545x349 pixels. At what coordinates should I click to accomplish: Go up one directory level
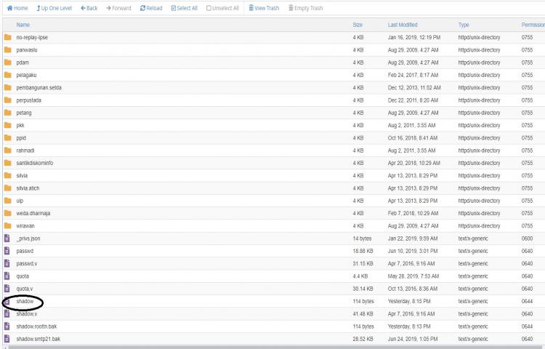(x=54, y=8)
